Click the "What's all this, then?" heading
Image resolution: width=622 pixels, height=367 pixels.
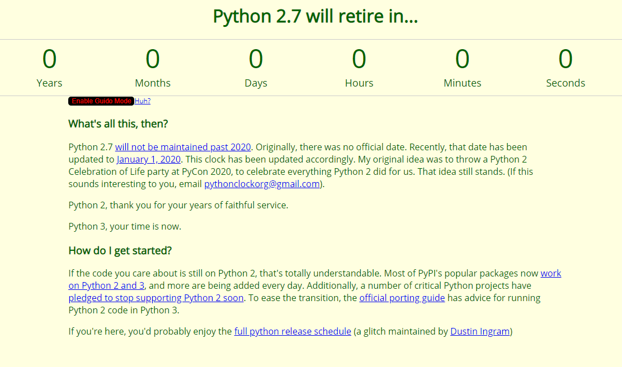(x=118, y=123)
